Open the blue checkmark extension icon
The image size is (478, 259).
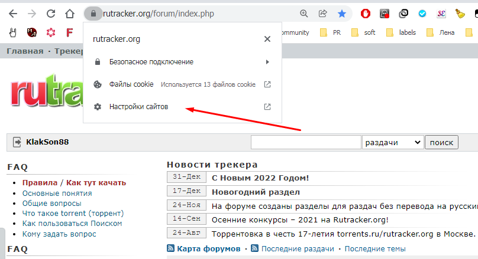point(422,14)
